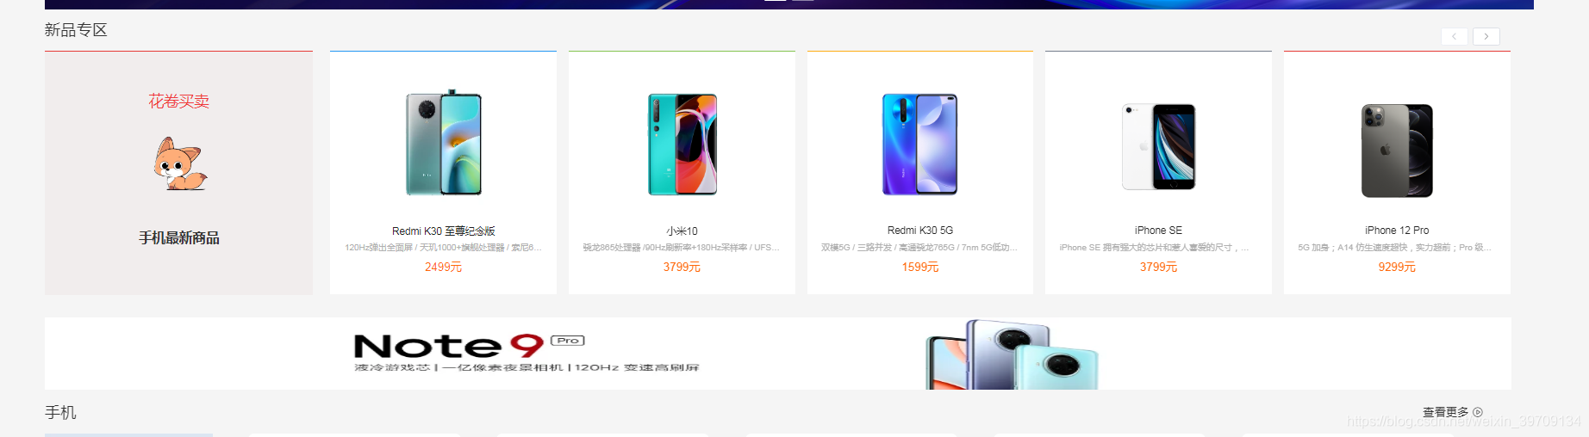Open the Note 9 Pro banner advertisement

pos(778,354)
